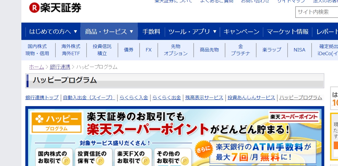Open らくらく入金 link

pos(134,98)
